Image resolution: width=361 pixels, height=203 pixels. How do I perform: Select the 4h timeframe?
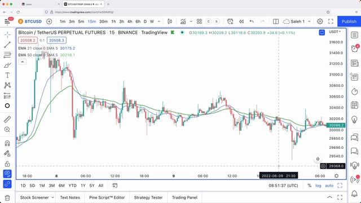(x=130, y=21)
